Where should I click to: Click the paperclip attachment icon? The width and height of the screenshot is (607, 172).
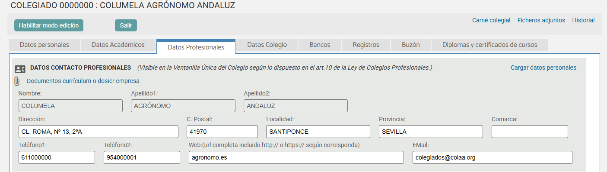tap(17, 81)
